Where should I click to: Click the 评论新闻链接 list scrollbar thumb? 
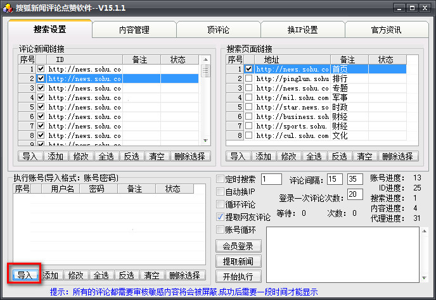205,70
